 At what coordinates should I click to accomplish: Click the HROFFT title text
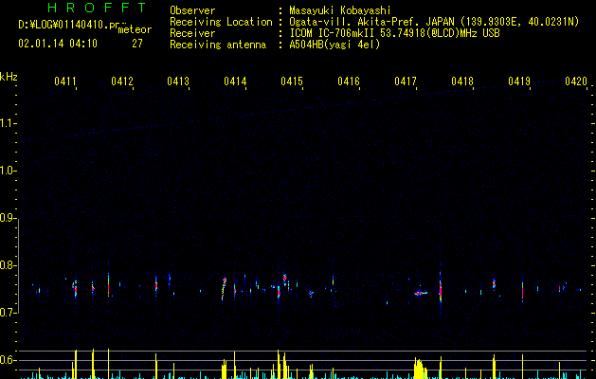click(x=98, y=8)
